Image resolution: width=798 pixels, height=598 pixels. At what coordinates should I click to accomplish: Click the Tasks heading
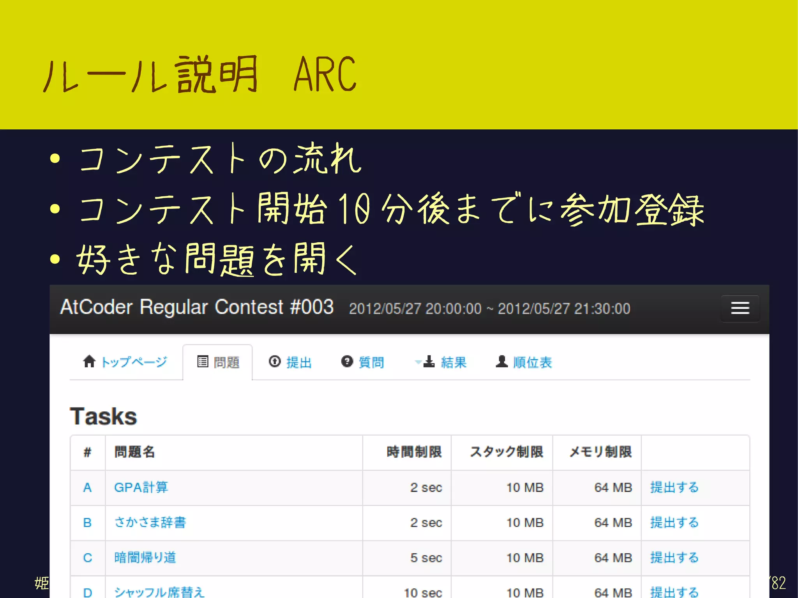pos(103,416)
